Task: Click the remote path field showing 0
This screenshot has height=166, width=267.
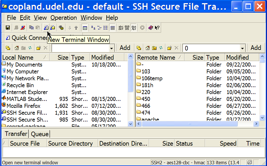Action: 212,48
